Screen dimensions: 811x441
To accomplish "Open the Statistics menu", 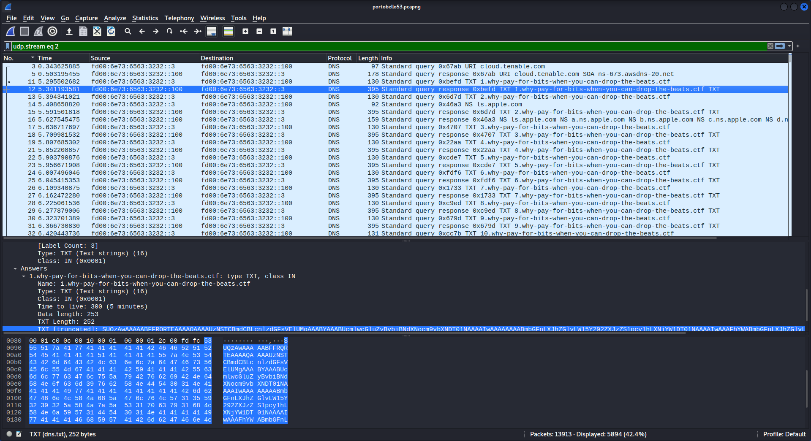I will (x=145, y=18).
